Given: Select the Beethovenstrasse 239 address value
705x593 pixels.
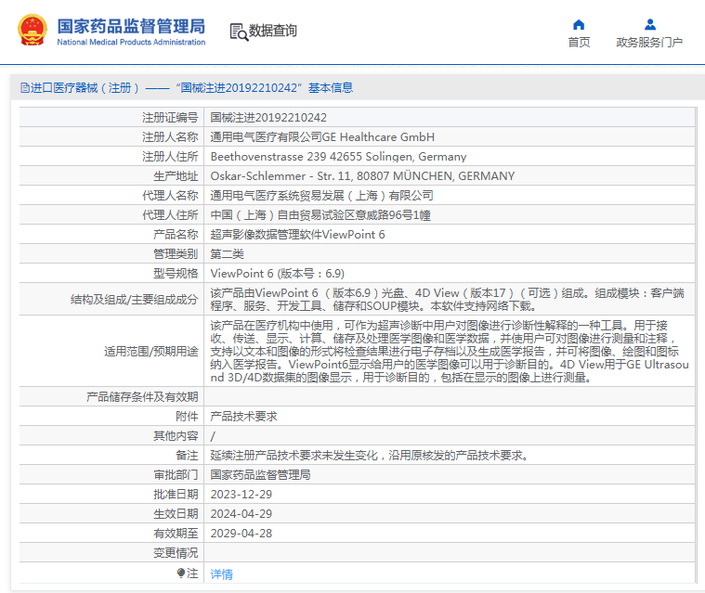Looking at the screenshot, I should click(x=338, y=157).
